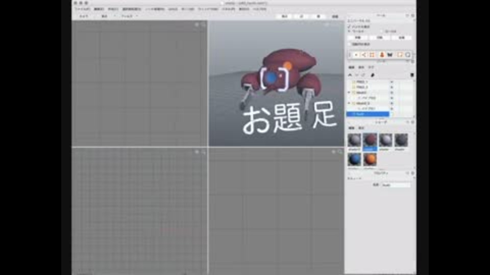The width and height of the screenshot is (490, 275).
Task: Select the right radio button in edit options
Action: click(x=382, y=32)
